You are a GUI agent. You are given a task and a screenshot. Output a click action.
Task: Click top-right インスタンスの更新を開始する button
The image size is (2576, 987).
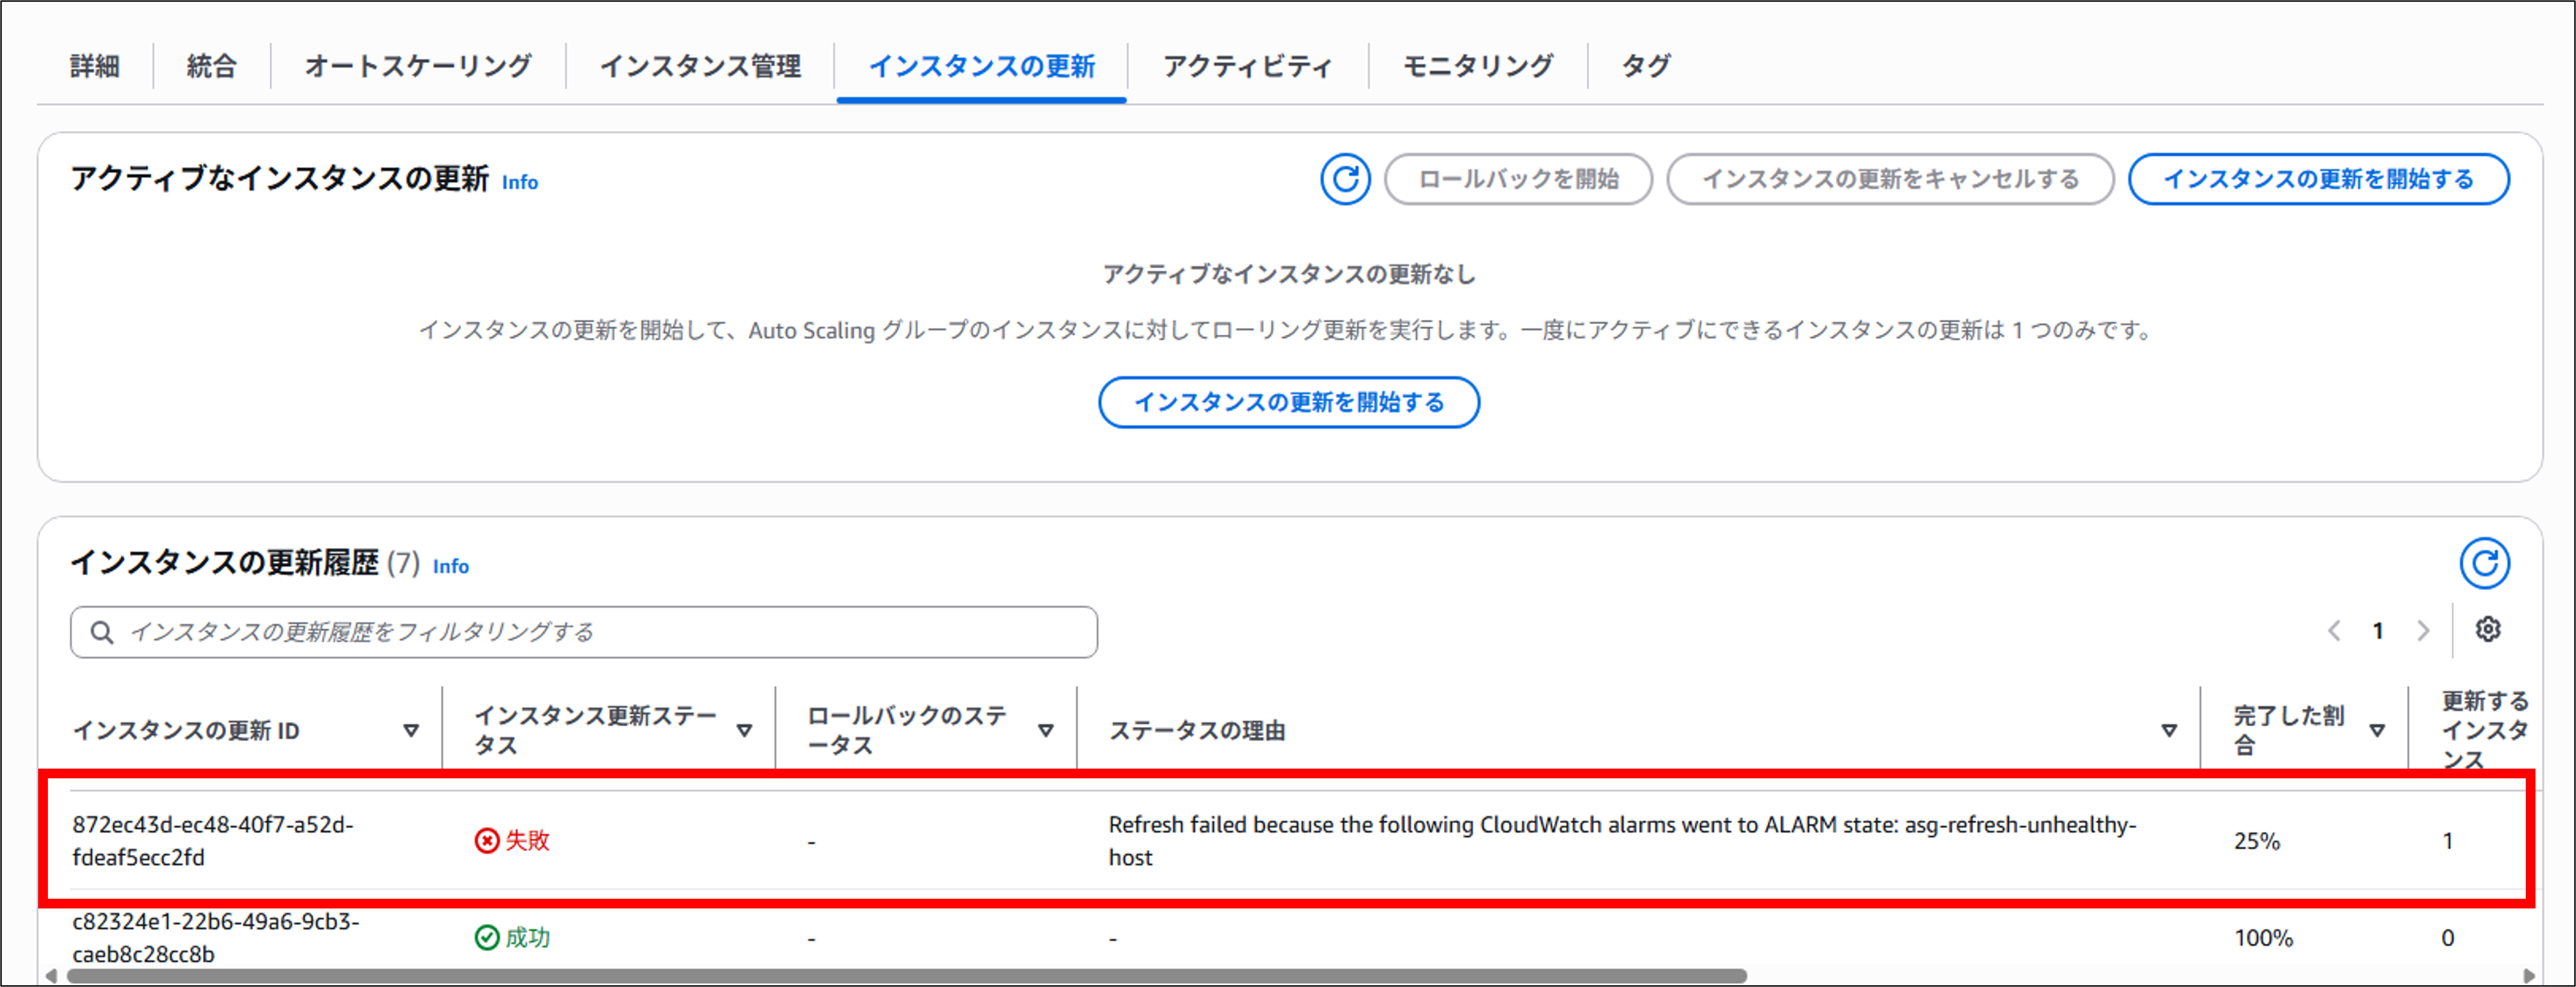point(2318,179)
